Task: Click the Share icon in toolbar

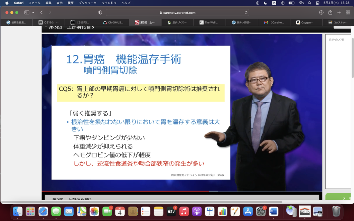Action: pyautogui.click(x=330, y=12)
